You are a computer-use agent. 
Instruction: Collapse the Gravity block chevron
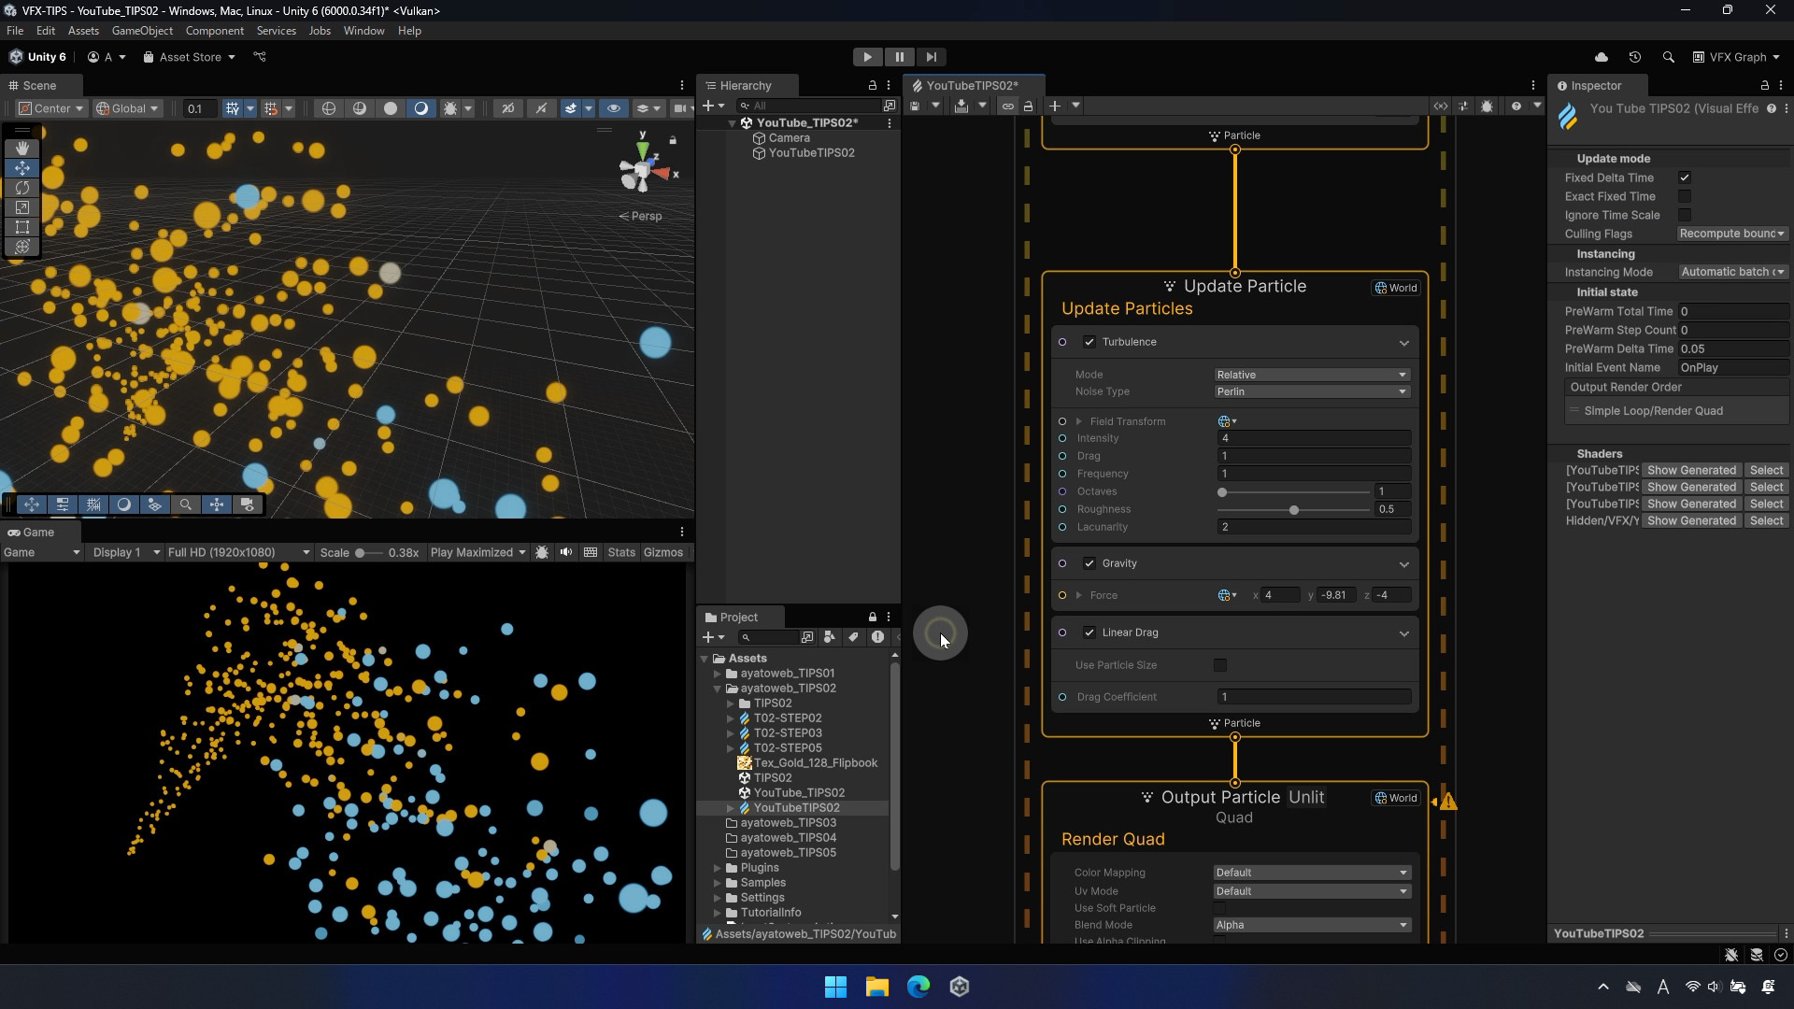tap(1403, 564)
